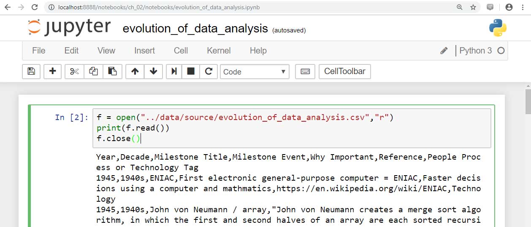Viewport: 531px width, 227px height.
Task: Move the selected cell up
Action: coord(135,72)
